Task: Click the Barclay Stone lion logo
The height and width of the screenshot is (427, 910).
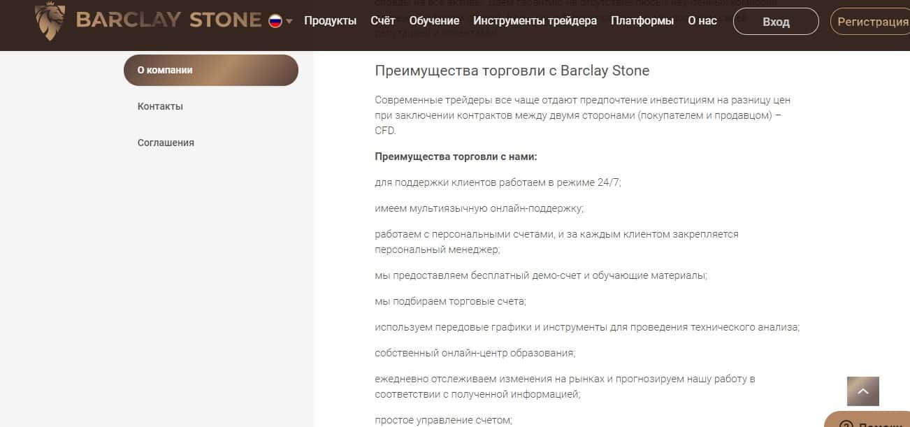Action: point(50,21)
